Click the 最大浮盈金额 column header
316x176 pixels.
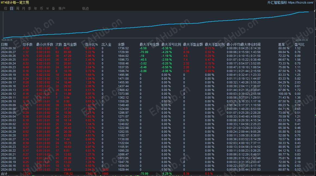(193, 44)
